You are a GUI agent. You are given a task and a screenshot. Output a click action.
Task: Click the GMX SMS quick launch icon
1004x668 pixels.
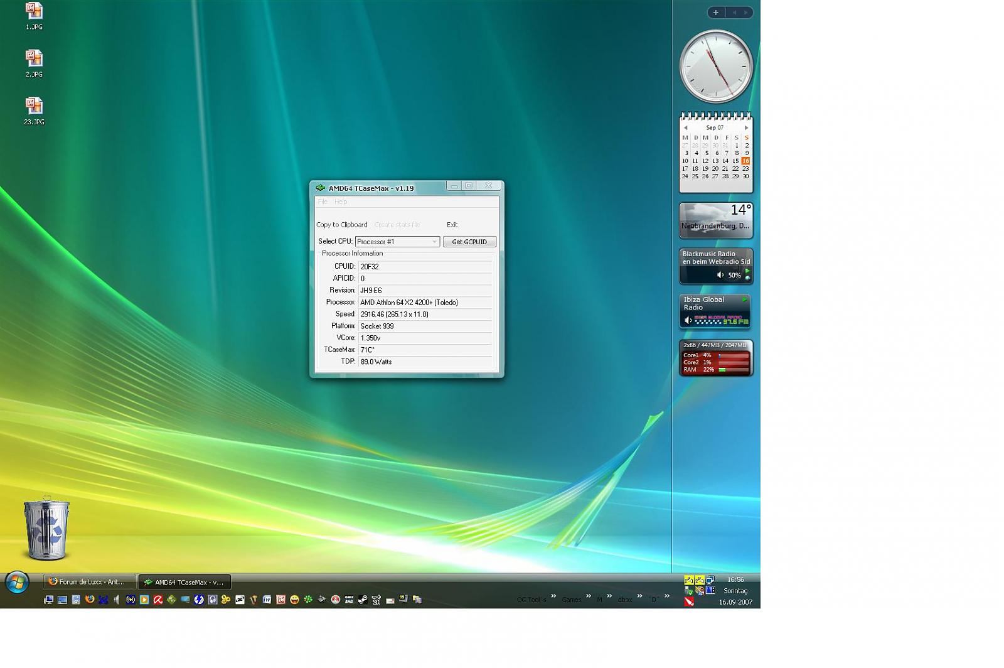tap(349, 600)
